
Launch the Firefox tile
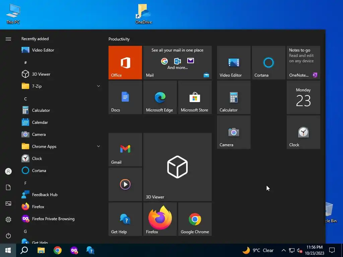[160, 219]
